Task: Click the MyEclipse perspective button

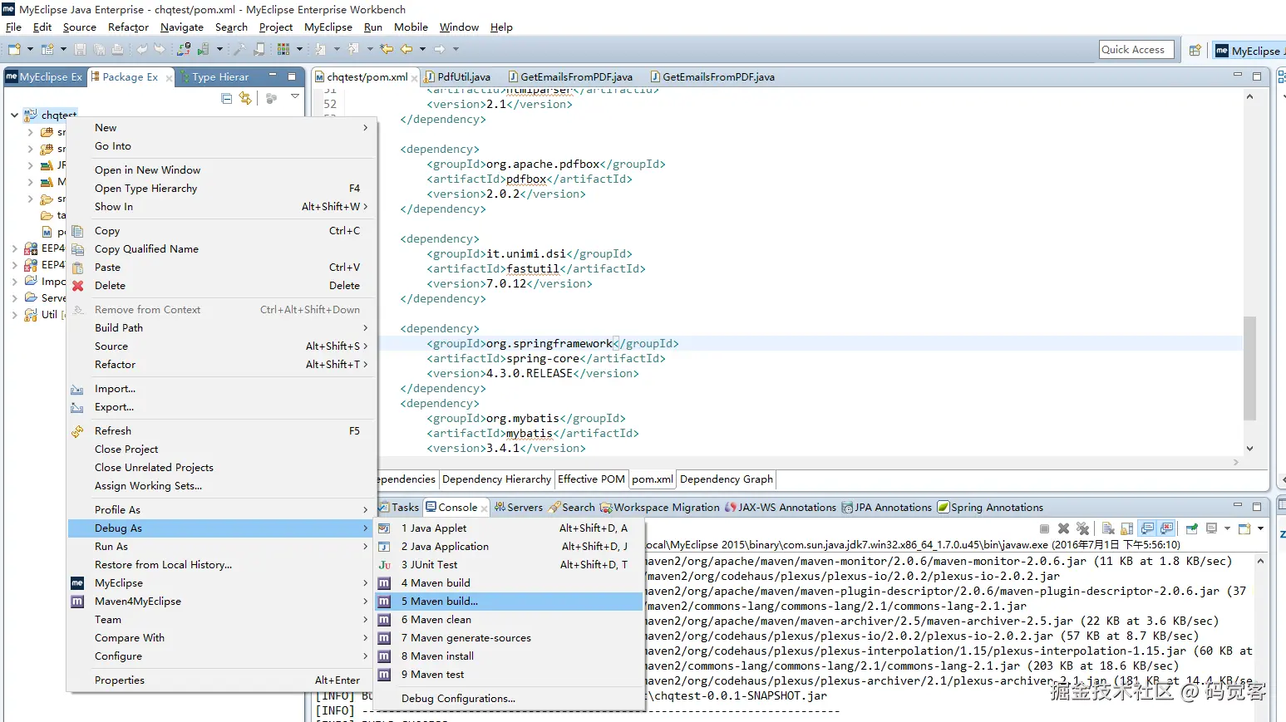Action: [1249, 51]
